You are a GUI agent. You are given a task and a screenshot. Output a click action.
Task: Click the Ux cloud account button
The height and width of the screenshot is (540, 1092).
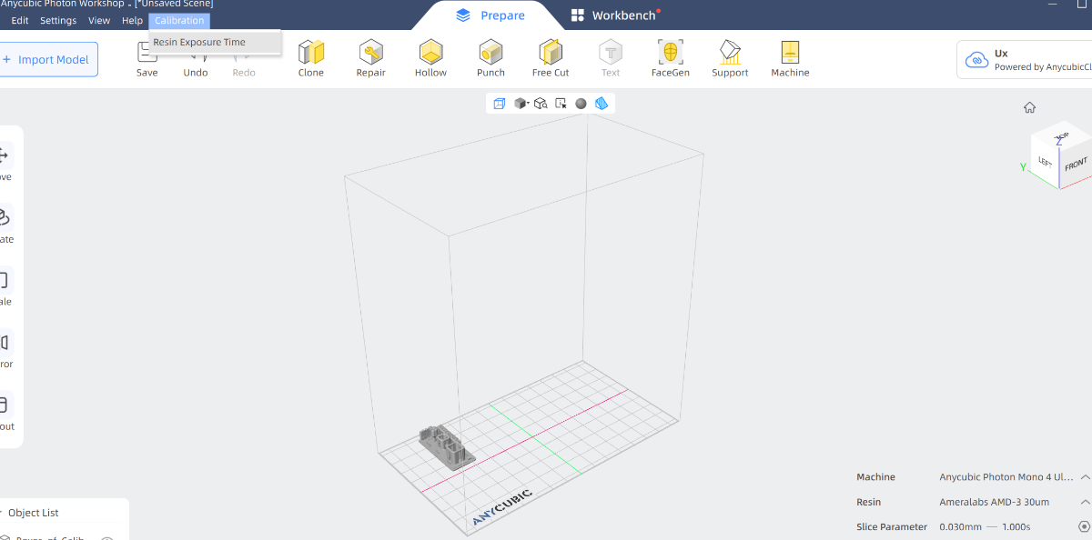1025,59
